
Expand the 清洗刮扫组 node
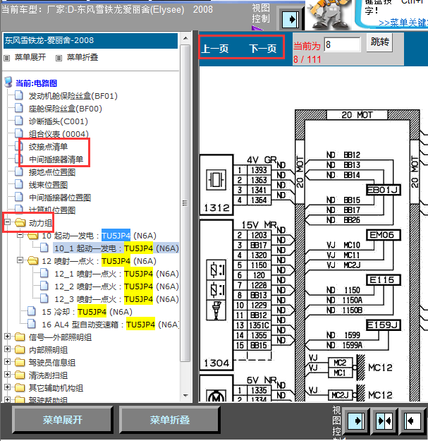click(x=8, y=375)
